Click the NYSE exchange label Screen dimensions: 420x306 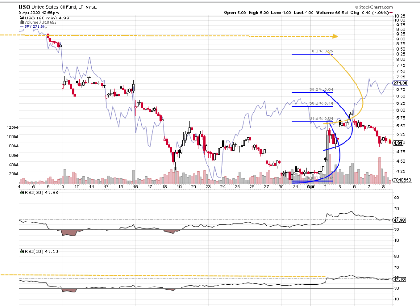coord(91,7)
